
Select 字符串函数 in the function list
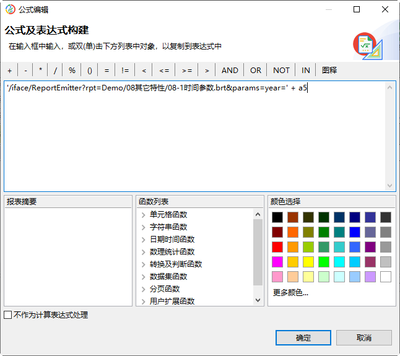coord(168,227)
